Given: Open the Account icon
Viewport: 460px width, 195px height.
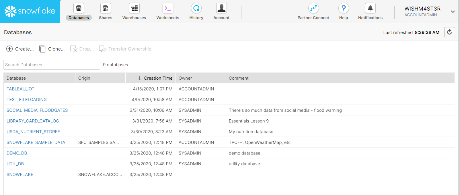Looking at the screenshot, I should 221,8.
